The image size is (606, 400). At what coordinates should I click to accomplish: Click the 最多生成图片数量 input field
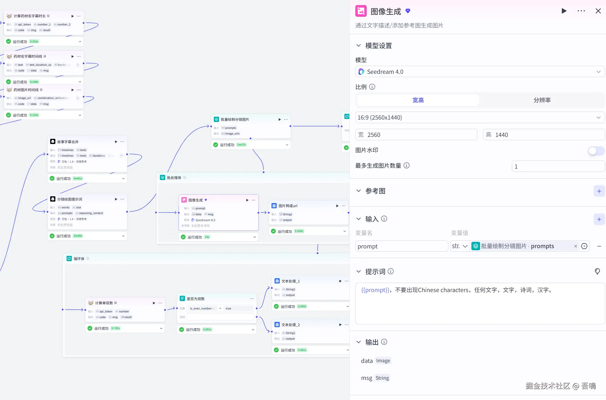pyautogui.click(x=558, y=167)
